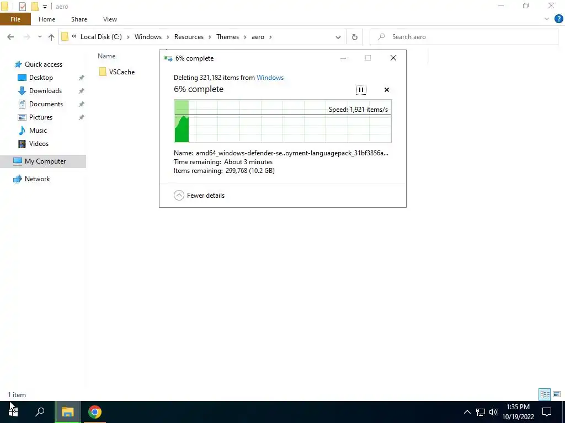Click the Search aero input field
Screen dimensions: 565x423
[x=464, y=37]
